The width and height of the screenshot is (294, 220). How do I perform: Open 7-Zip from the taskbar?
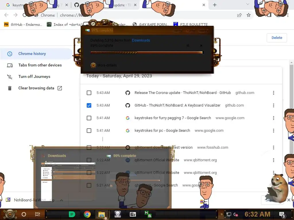(x=133, y=214)
